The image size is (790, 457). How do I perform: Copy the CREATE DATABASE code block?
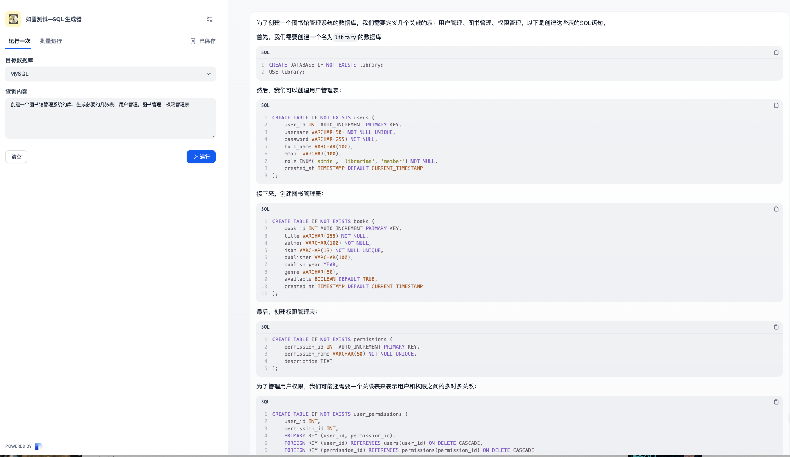coord(776,52)
